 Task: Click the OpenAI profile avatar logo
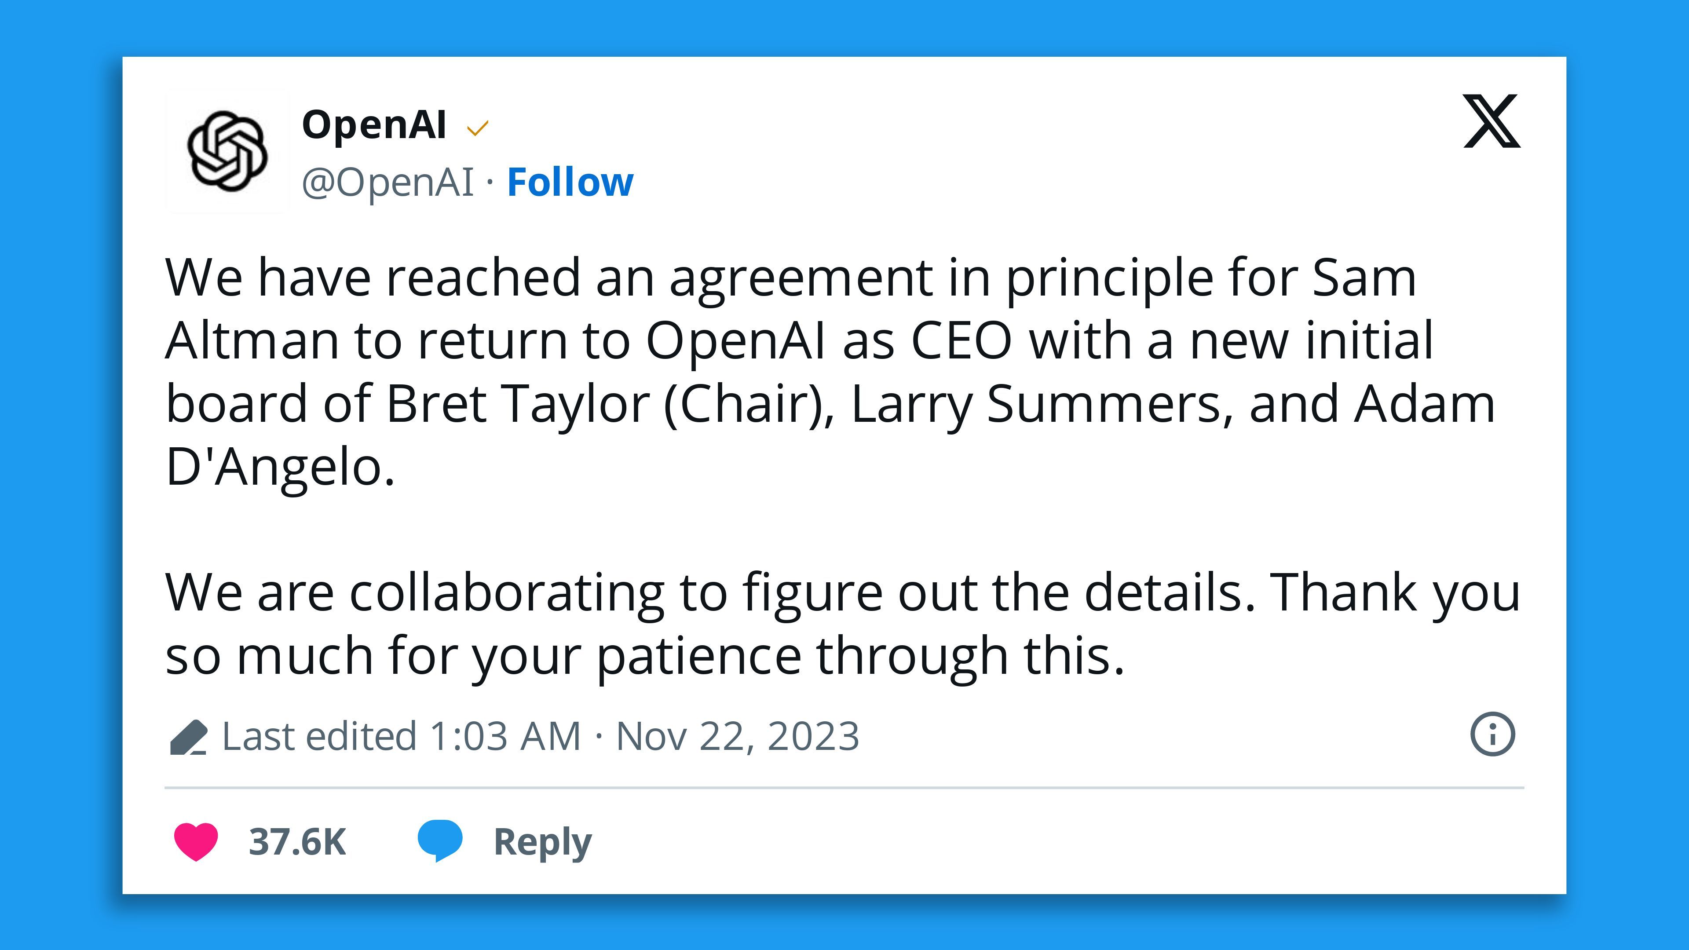point(227,151)
